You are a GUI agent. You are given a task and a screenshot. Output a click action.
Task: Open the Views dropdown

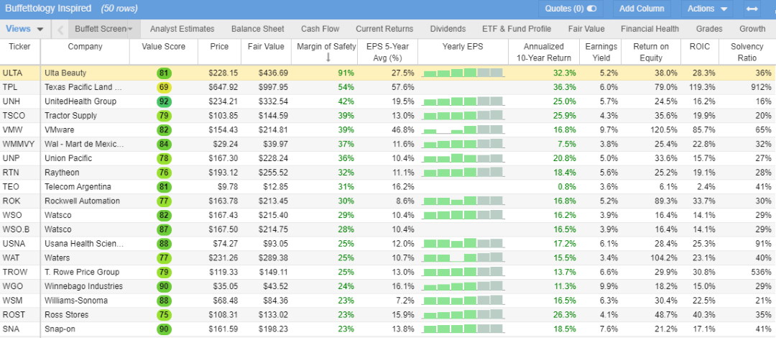tap(24, 29)
